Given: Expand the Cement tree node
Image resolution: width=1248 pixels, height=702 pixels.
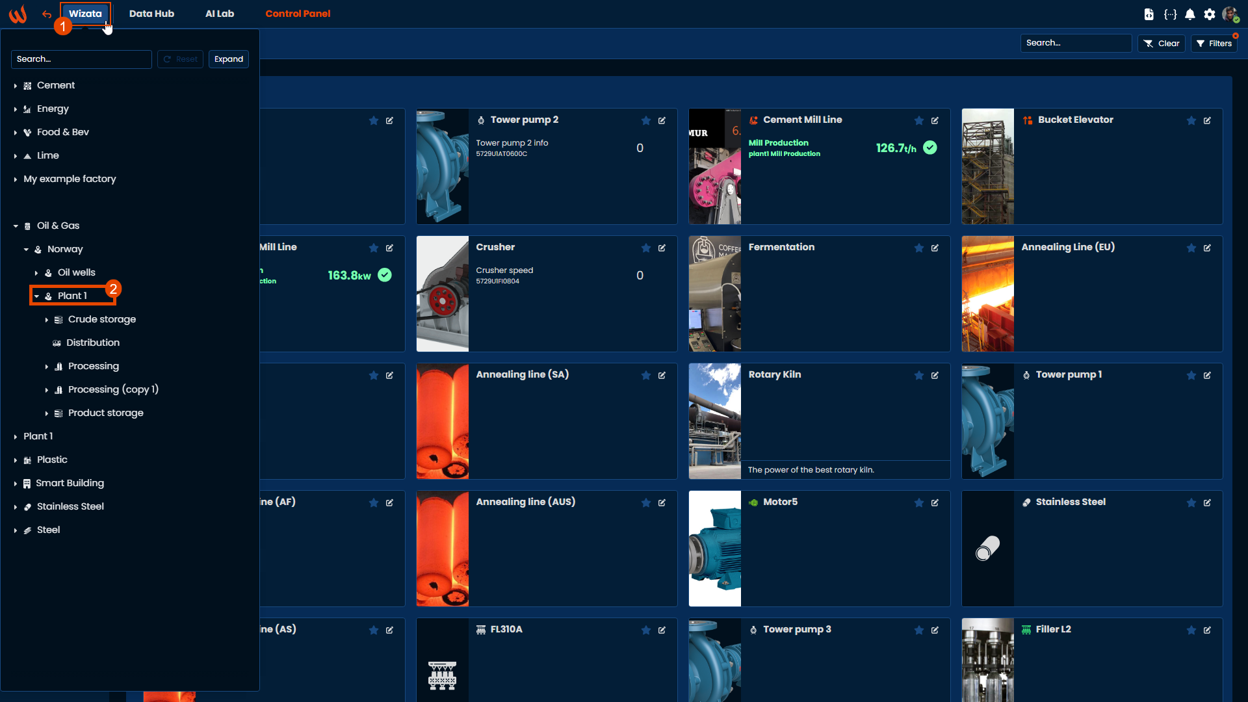Looking at the screenshot, I should [16, 86].
